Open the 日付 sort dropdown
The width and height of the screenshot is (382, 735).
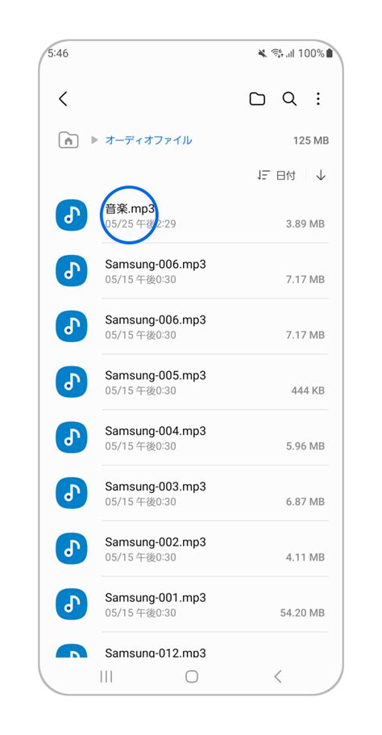coord(276,175)
